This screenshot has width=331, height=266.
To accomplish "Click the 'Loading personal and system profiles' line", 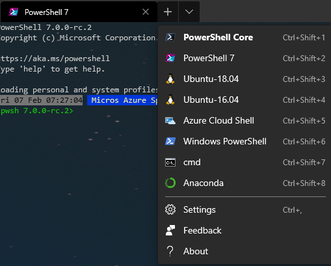I will [79, 90].
